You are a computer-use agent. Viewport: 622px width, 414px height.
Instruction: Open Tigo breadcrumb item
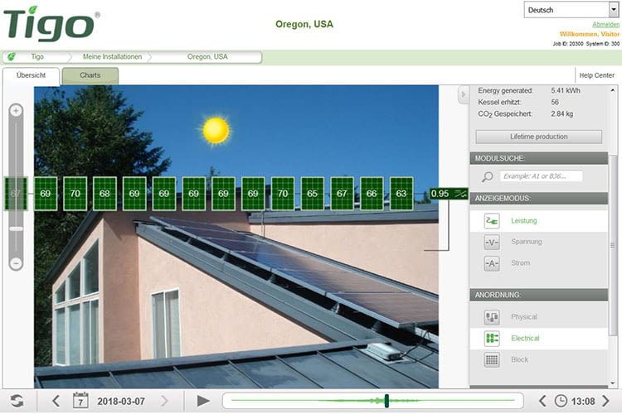click(x=37, y=56)
